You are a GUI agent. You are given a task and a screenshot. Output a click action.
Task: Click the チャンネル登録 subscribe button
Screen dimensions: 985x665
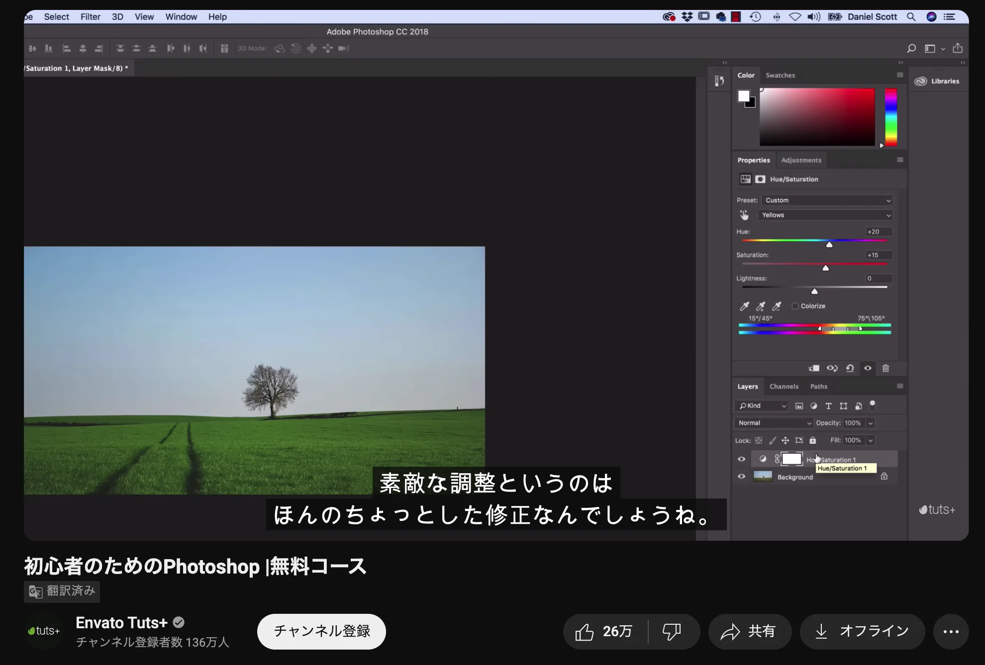321,631
